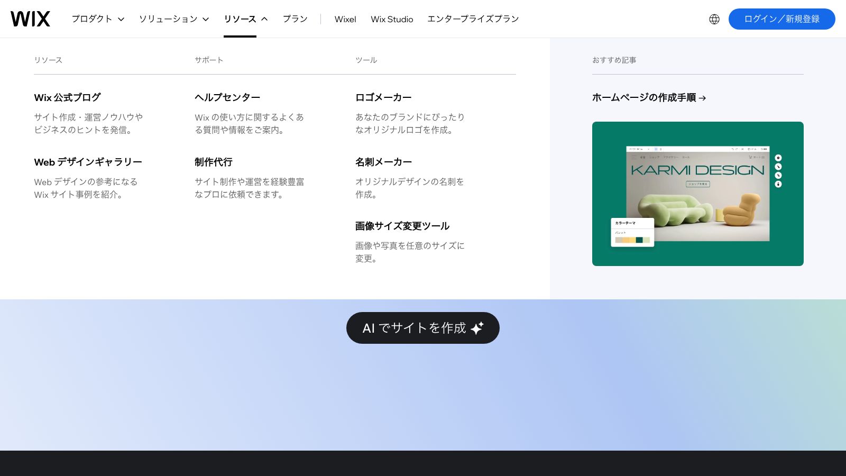The image size is (846, 476).
Task: Click the ログイン/新規登録 button
Action: (x=782, y=19)
